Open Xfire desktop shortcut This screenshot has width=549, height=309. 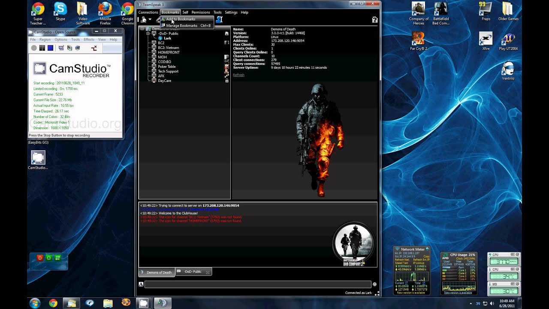[x=486, y=41]
